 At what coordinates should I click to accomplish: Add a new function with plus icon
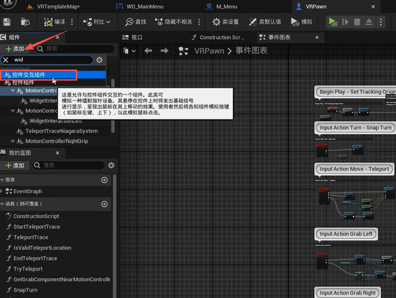pyautogui.click(x=104, y=204)
